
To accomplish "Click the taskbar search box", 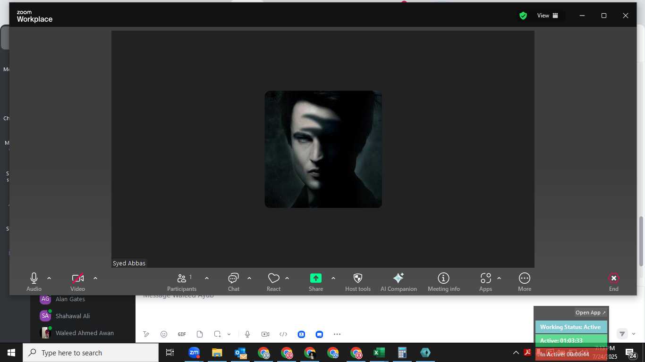I will [x=91, y=353].
